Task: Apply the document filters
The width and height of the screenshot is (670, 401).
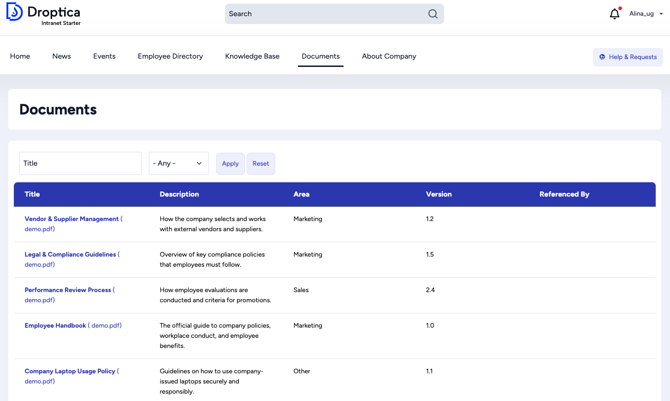Action: click(x=230, y=163)
